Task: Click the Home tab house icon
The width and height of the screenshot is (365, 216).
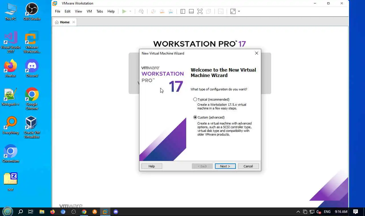Action: click(x=57, y=22)
